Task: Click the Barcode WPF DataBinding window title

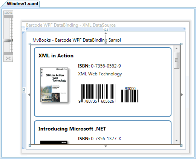Action: click(x=71, y=25)
